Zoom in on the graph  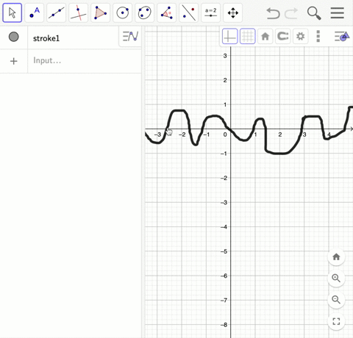336,278
